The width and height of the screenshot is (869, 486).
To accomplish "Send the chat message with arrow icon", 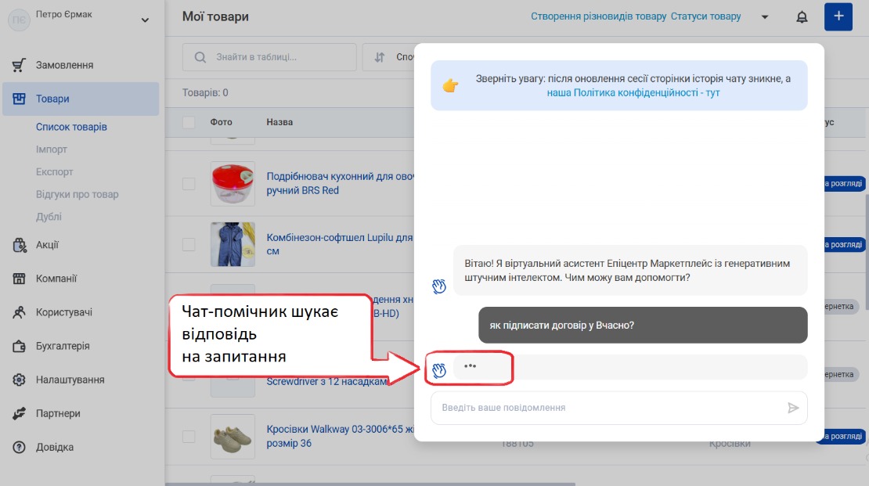I will 793,408.
